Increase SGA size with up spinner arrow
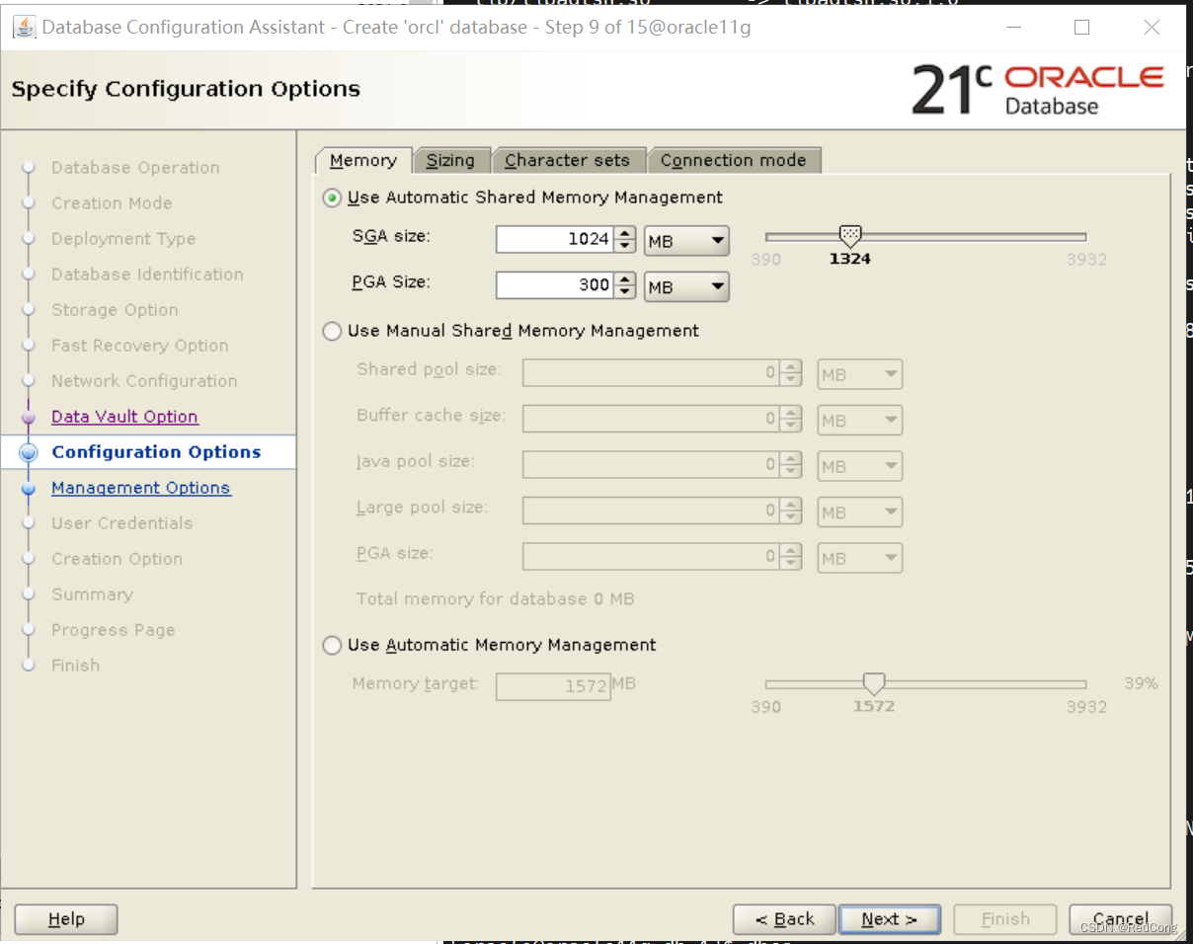Screen dimensions: 1193x944 625,233
